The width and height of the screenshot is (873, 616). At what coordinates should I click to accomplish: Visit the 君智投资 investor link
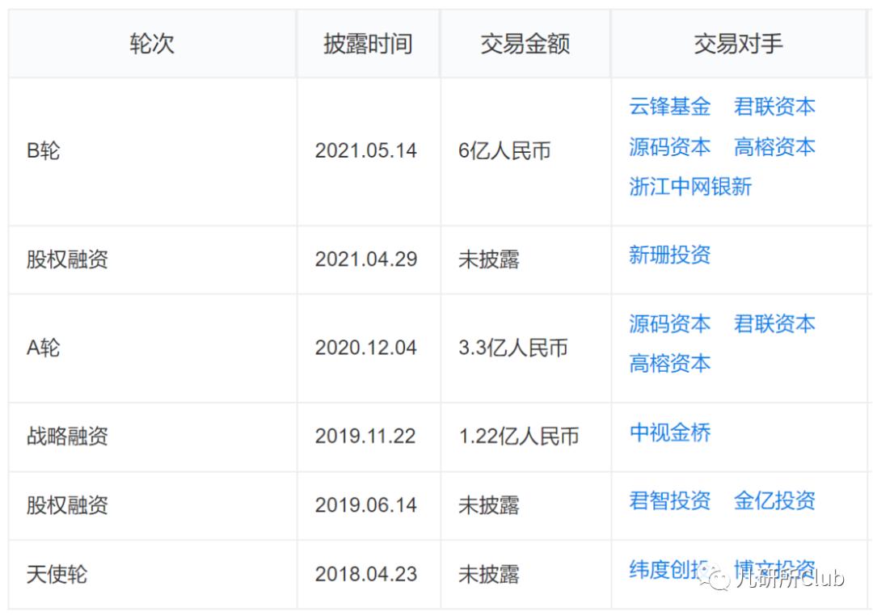670,500
